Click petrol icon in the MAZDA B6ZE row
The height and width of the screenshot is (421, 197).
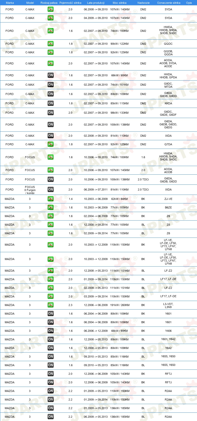pyautogui.click(x=51, y=207)
